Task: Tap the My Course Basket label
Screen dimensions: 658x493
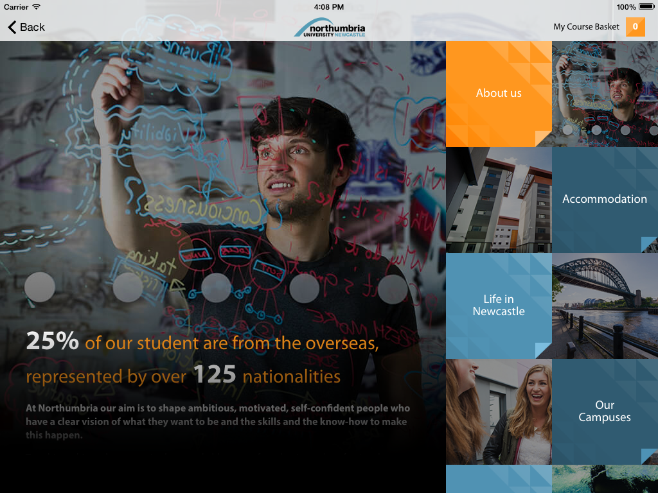Action: click(x=586, y=27)
